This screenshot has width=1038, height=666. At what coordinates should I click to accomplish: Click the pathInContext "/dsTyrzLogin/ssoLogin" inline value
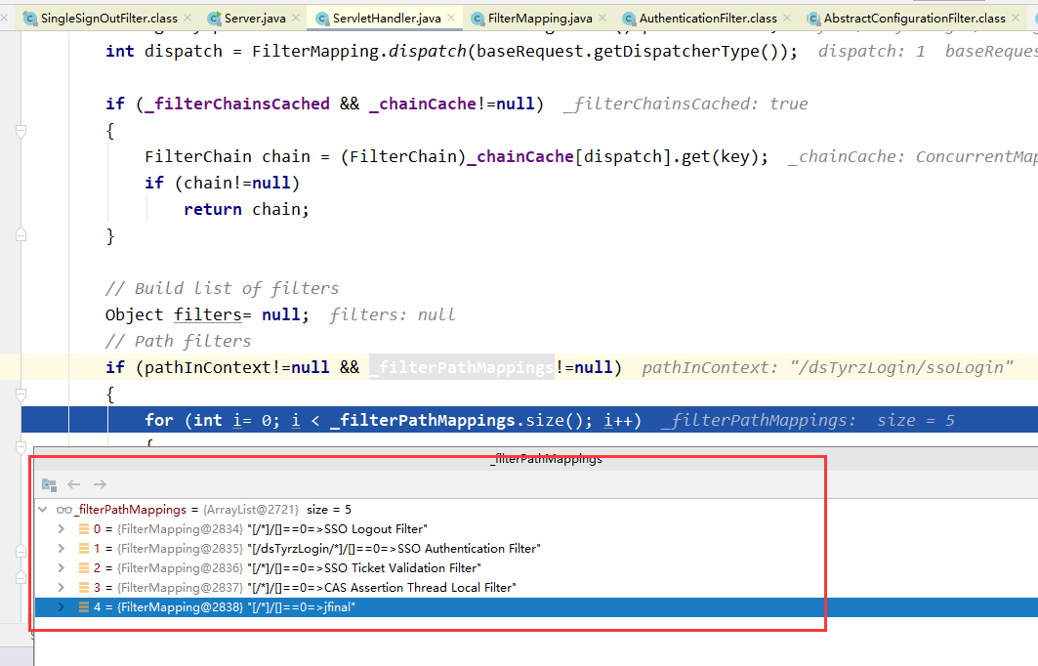pyautogui.click(x=827, y=367)
